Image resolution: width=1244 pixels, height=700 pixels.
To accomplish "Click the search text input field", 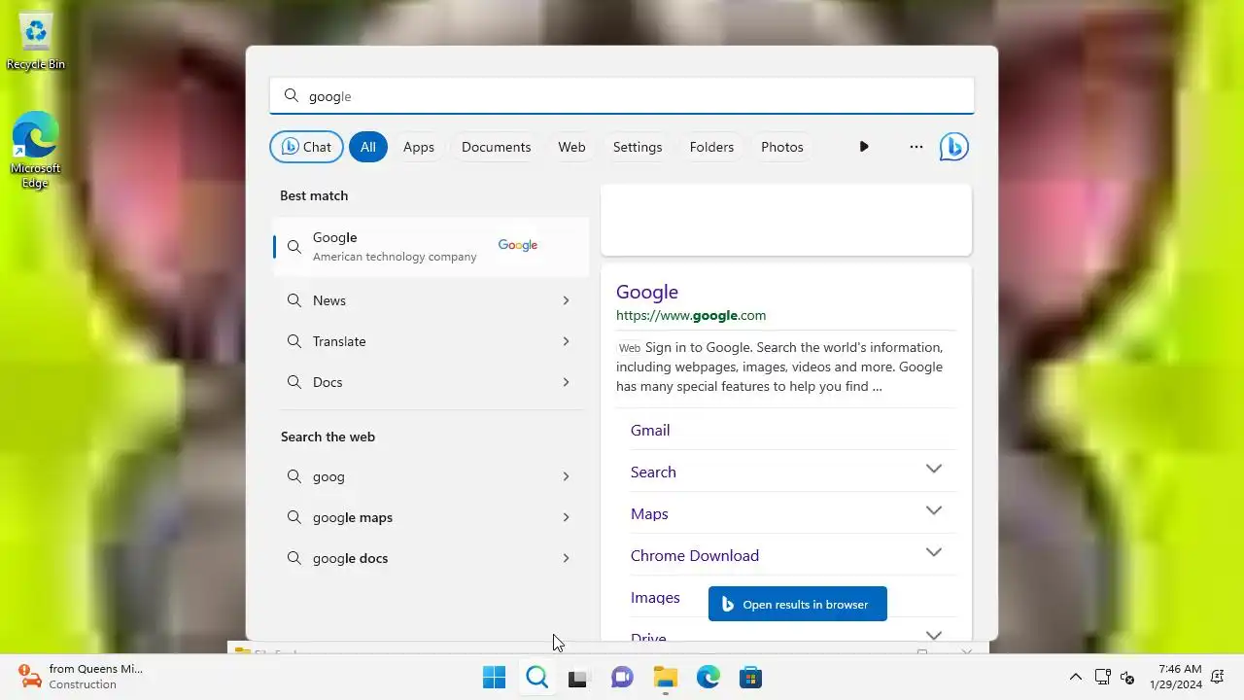I will [622, 95].
